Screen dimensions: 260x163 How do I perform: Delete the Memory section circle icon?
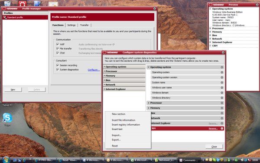pos(222,108)
